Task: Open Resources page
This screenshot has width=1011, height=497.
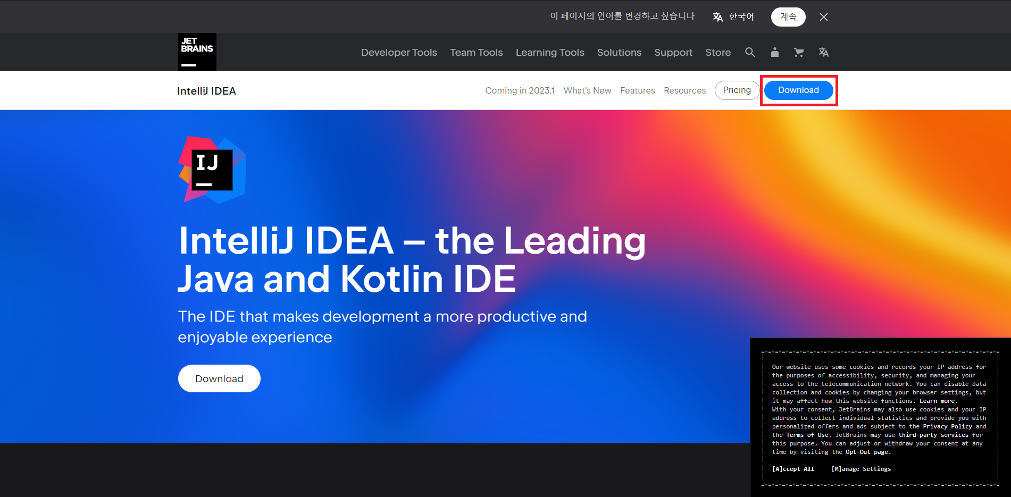Action: (684, 90)
